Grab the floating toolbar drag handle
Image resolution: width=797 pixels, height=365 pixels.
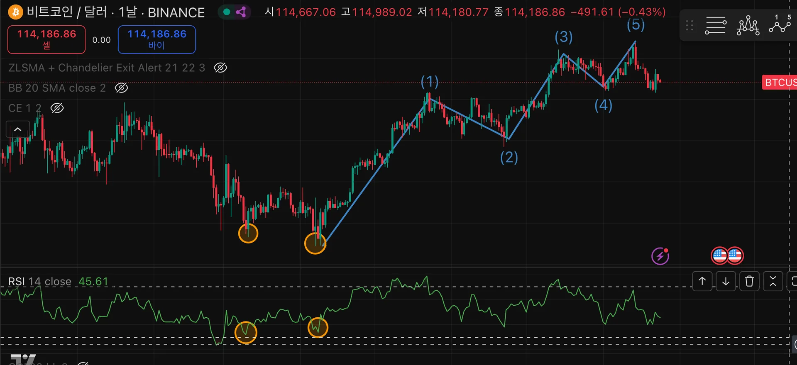(x=689, y=26)
